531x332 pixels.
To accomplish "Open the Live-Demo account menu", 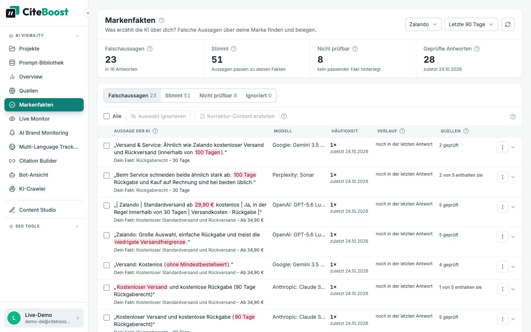I will 44,318.
